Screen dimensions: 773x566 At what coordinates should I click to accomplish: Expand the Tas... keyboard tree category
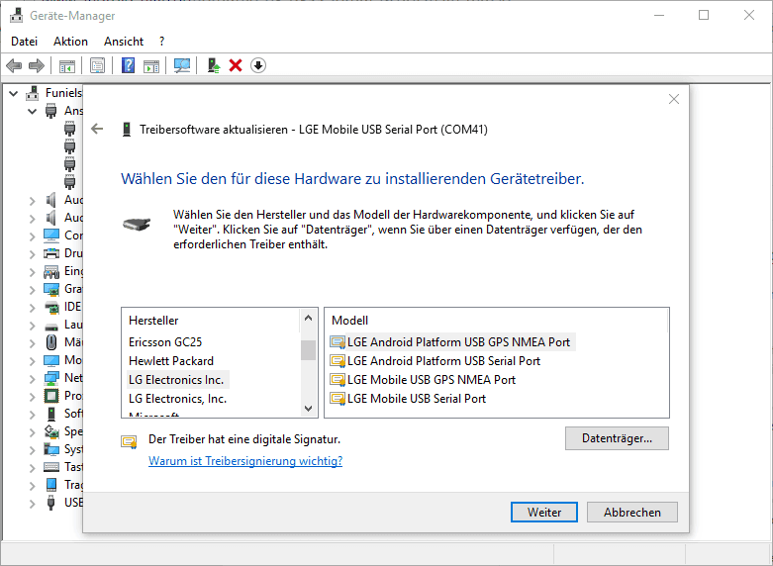coord(33,468)
